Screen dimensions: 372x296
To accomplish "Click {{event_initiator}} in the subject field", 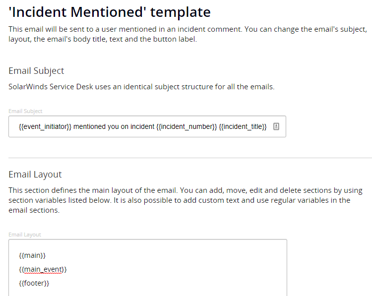I will point(45,126).
